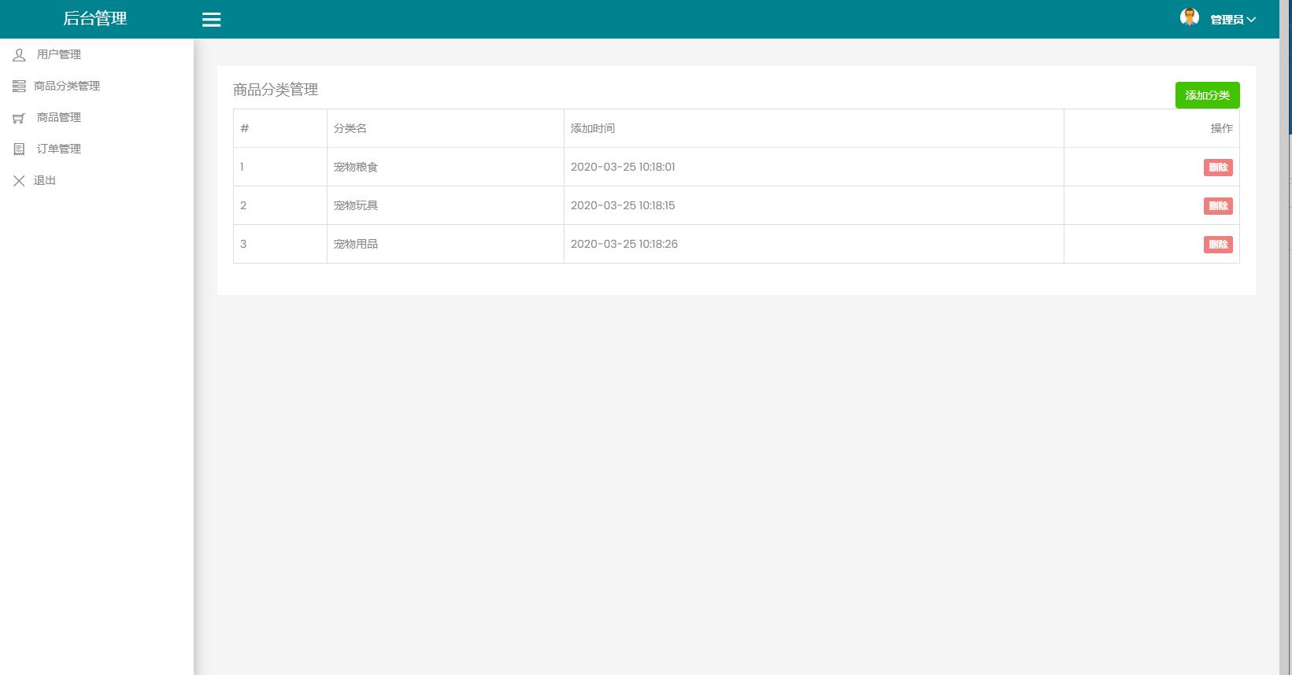
Task: Click the list icon beside 商品分类管理
Action: point(19,87)
